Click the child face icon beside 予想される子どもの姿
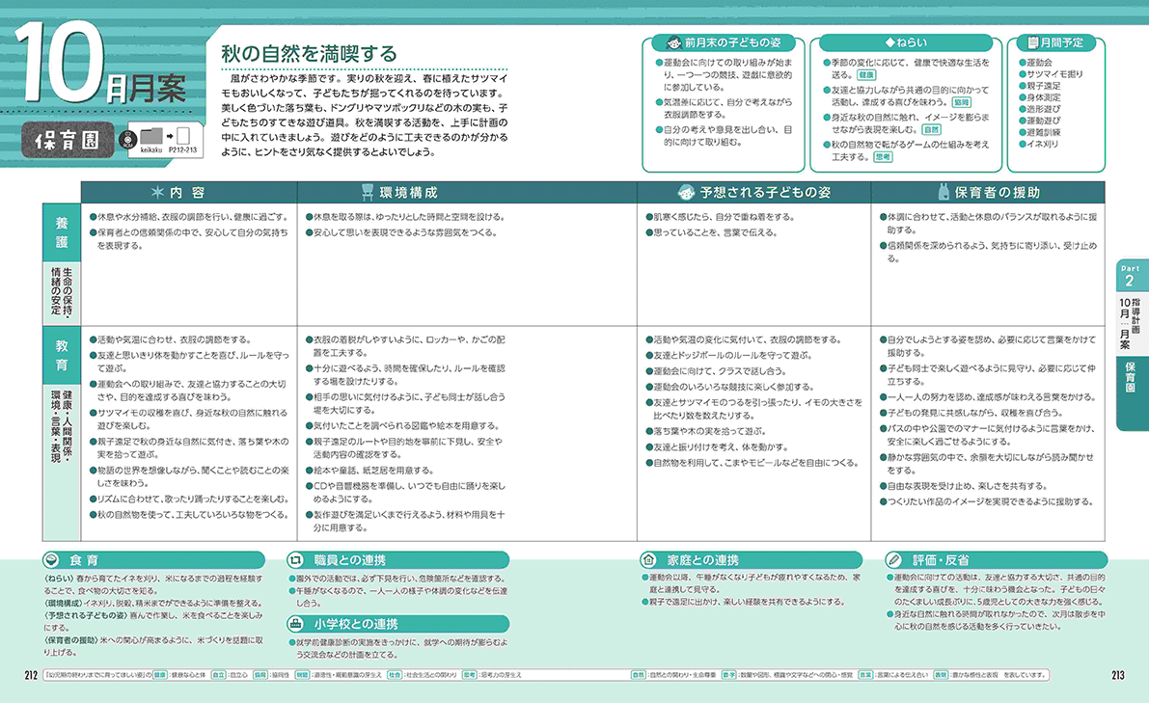The image size is (1149, 703). tap(686, 192)
